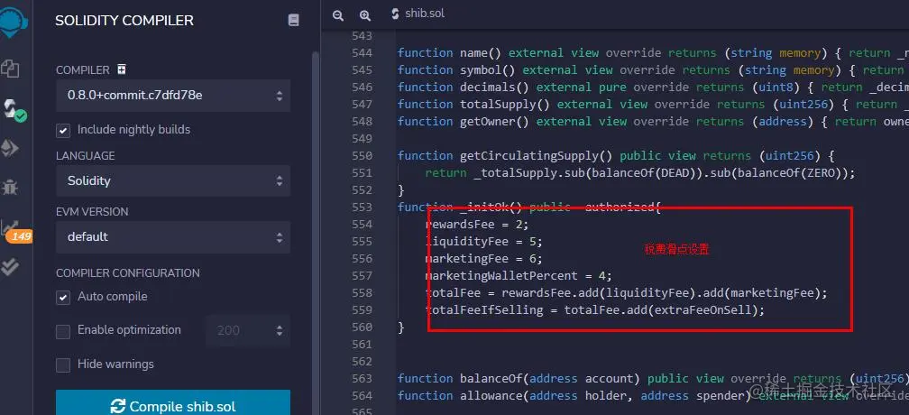909x415 pixels.
Task: Enable the optimization checkbox
Action: click(63, 331)
